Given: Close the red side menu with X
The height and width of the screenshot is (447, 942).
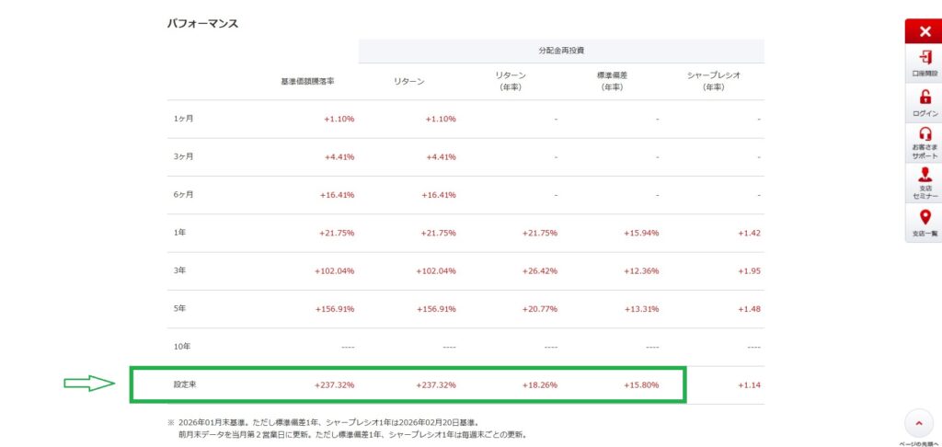Looking at the screenshot, I should 925,31.
